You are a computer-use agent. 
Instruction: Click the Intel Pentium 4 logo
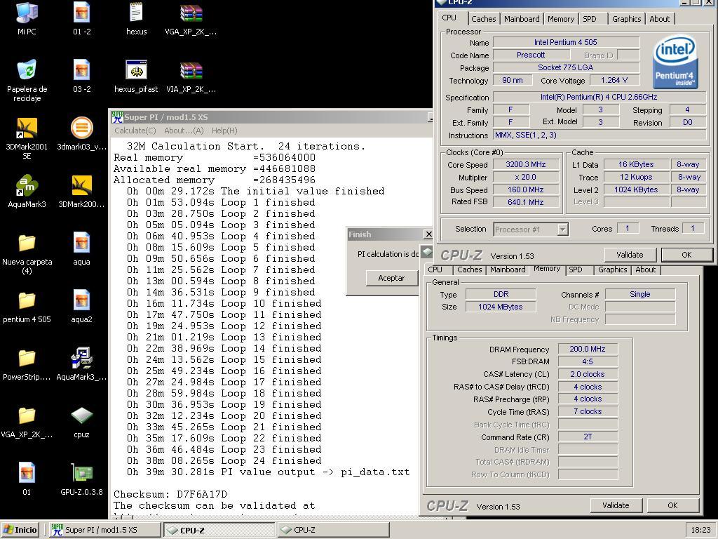tap(675, 62)
